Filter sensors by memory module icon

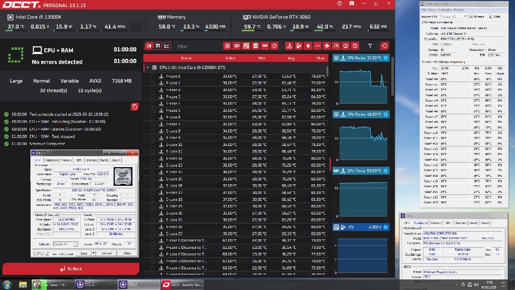(x=265, y=46)
